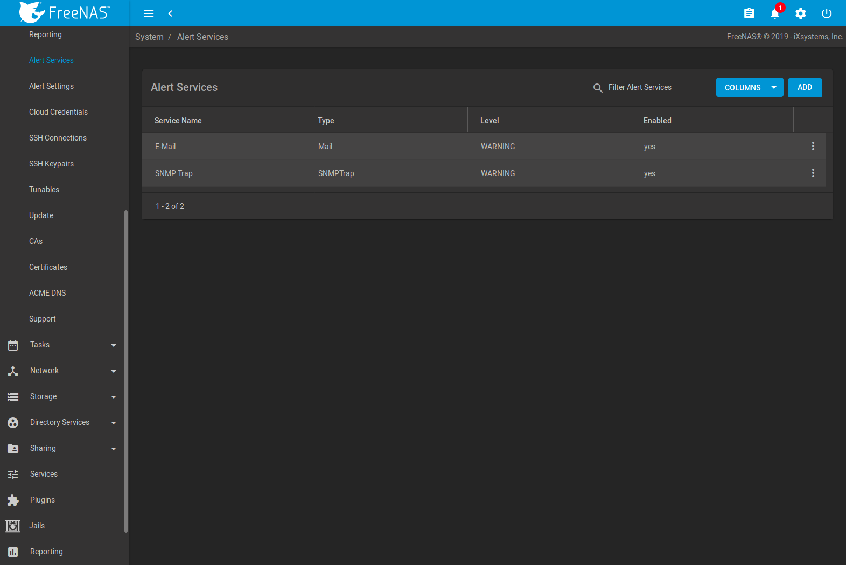This screenshot has height=565, width=846.
Task: Expand the Directory Services menu arrow
Action: point(114,423)
